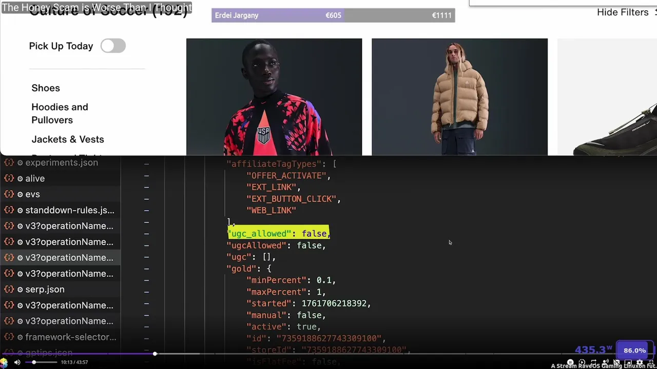
Task: Click the id value 7359188627743309100
Action: 328,338
